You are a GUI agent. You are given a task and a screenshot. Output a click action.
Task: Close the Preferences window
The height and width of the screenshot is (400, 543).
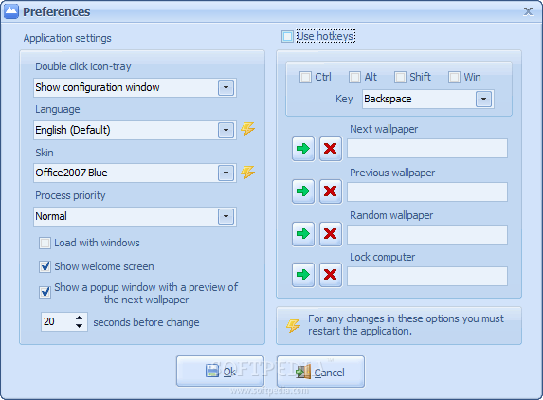528,11
